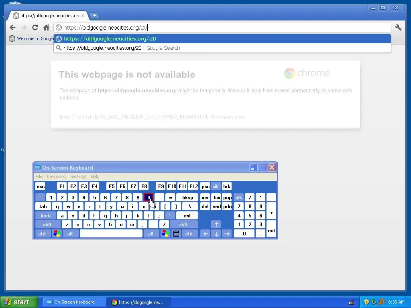Toggle the slk scroll lock key
Image resolution: width=411 pixels, height=308 pixels.
pos(216,186)
